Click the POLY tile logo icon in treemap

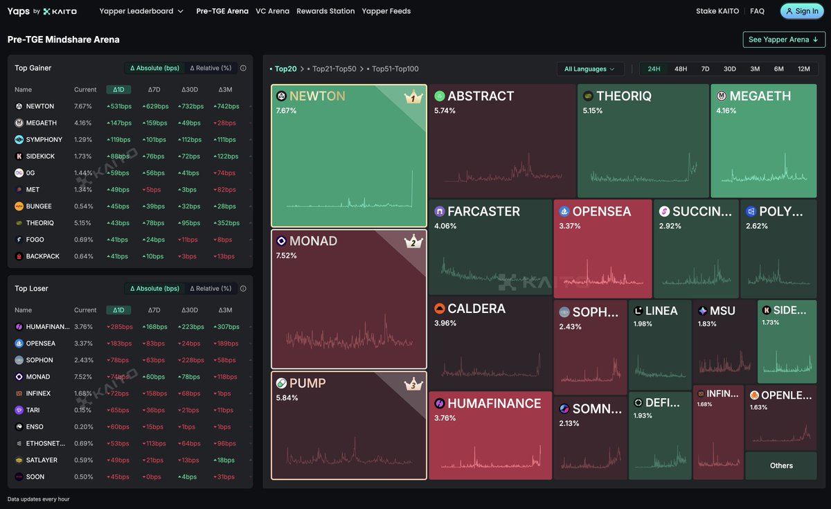751,211
